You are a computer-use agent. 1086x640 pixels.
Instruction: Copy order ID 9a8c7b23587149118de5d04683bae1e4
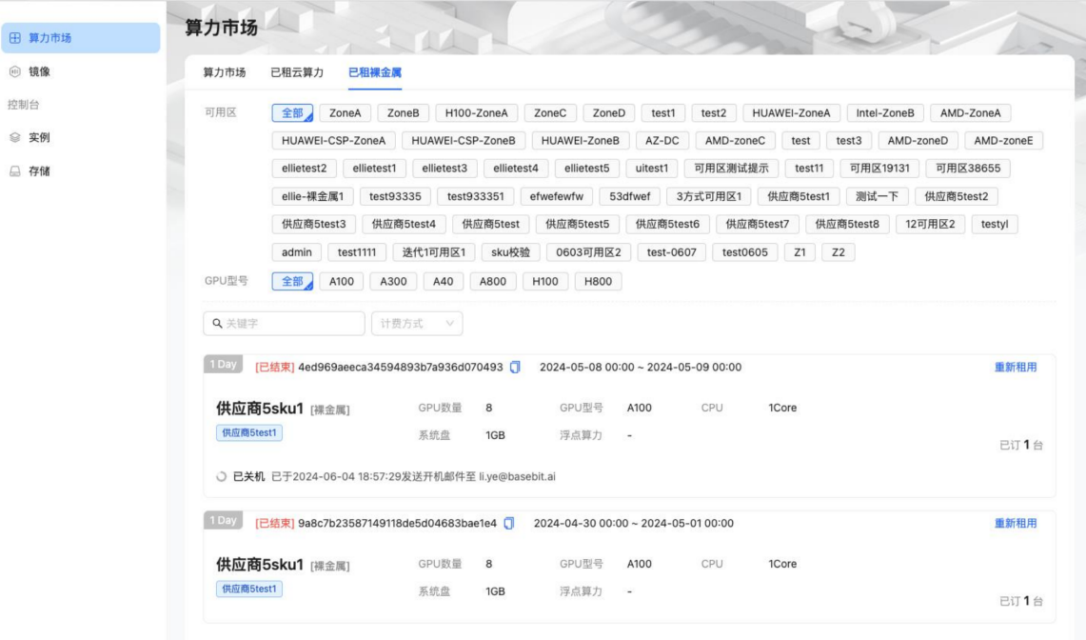pyautogui.click(x=508, y=523)
